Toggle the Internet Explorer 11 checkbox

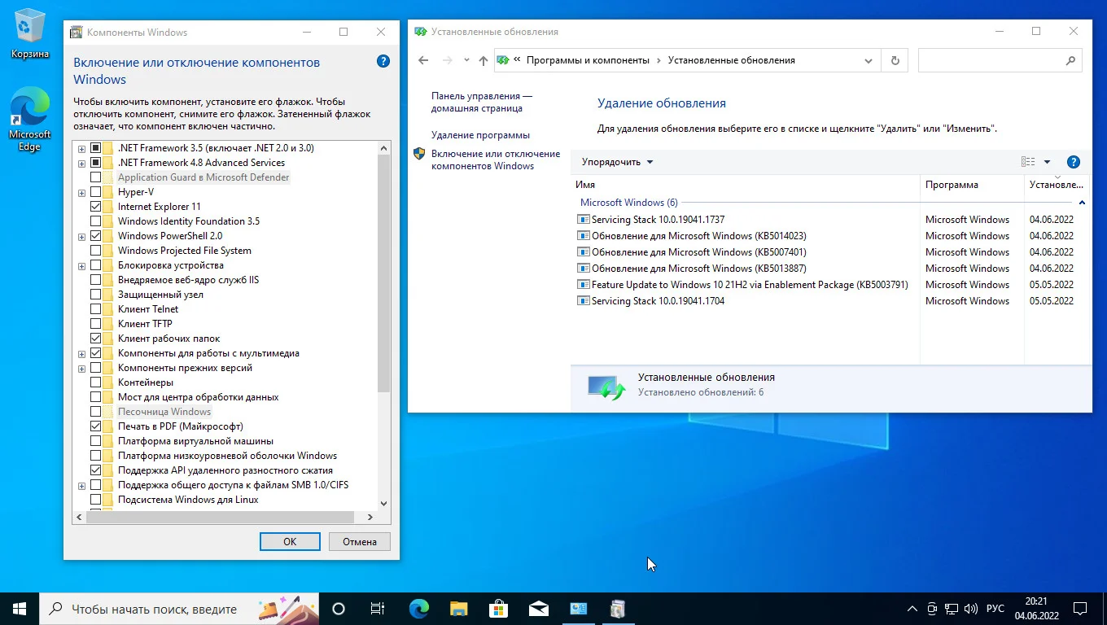click(96, 207)
